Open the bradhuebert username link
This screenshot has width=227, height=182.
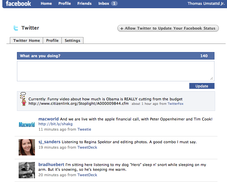tap(51, 165)
